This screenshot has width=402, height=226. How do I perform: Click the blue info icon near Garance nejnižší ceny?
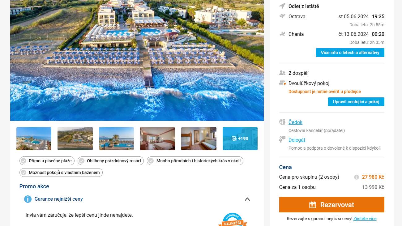pyautogui.click(x=28, y=199)
